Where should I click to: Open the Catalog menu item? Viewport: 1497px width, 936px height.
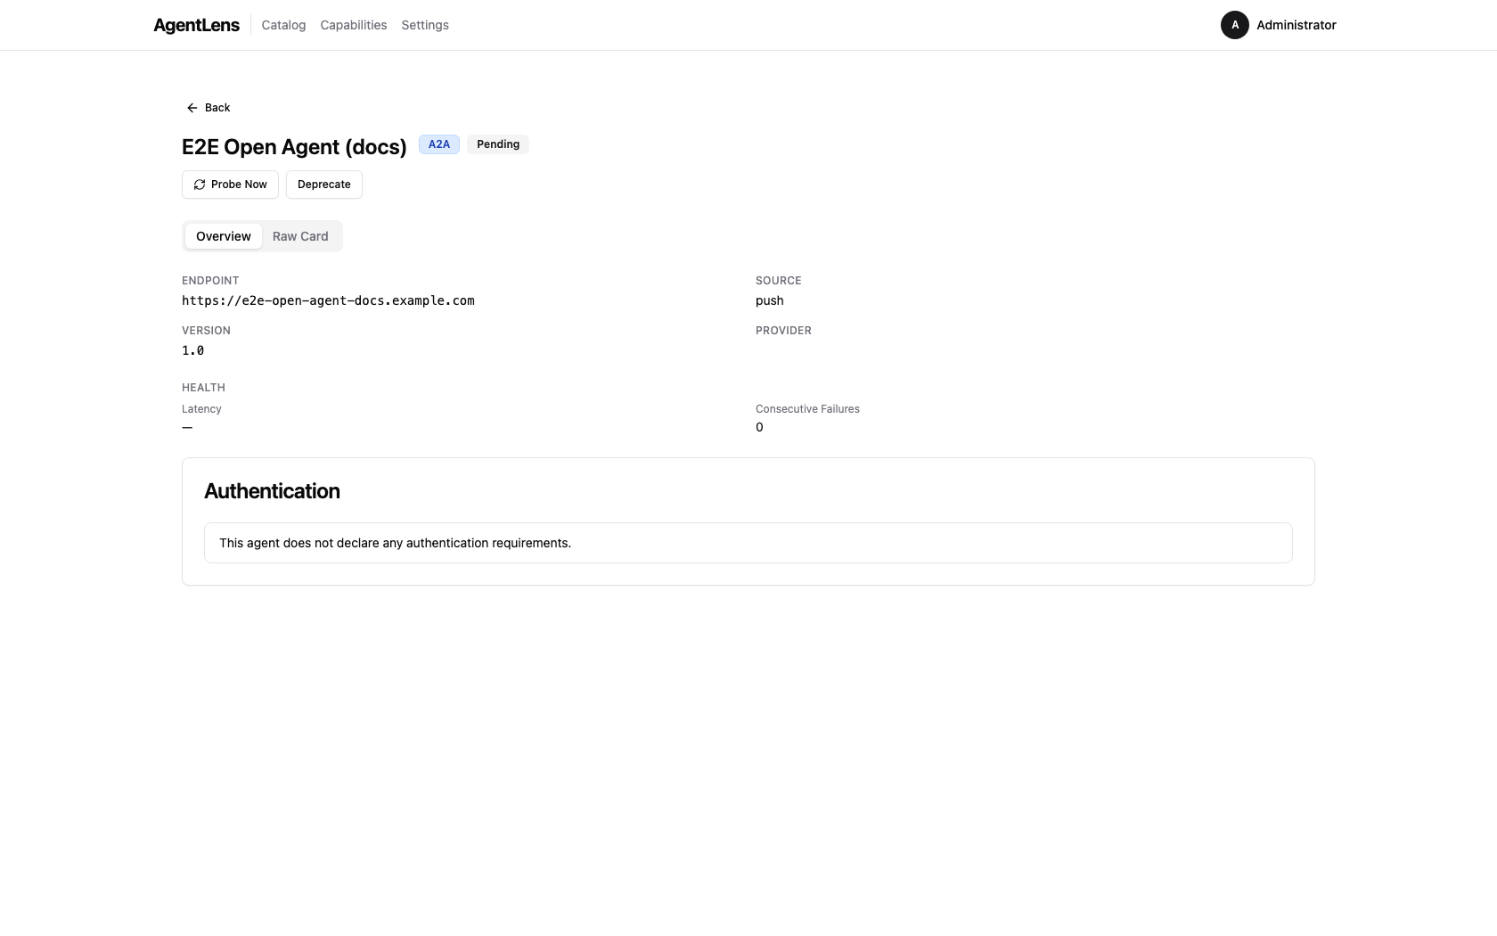click(x=282, y=25)
